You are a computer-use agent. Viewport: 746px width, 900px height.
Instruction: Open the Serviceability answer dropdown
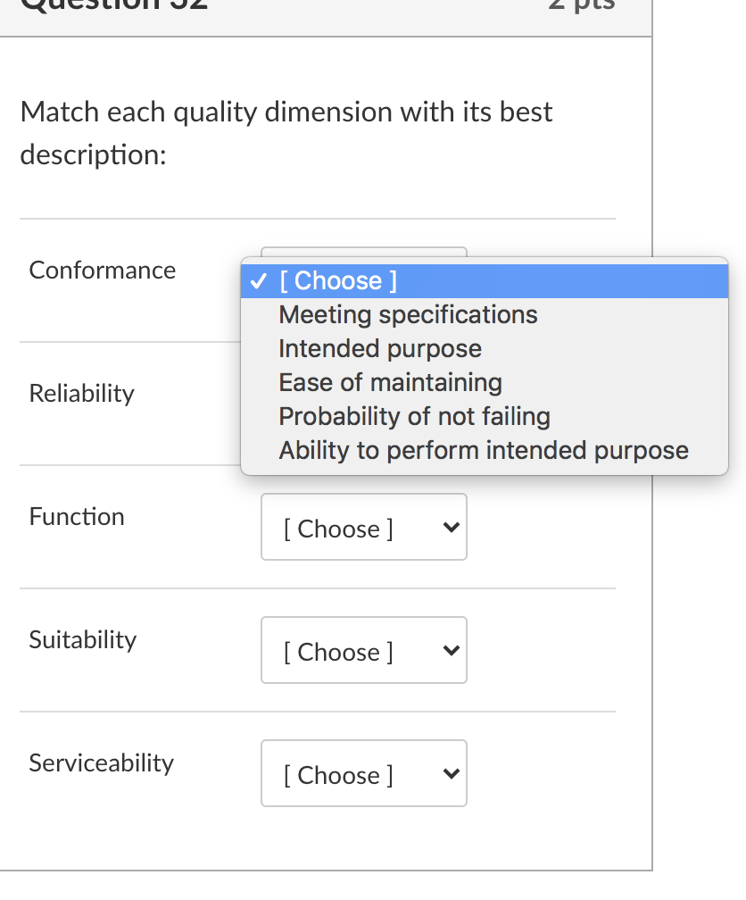coord(364,773)
